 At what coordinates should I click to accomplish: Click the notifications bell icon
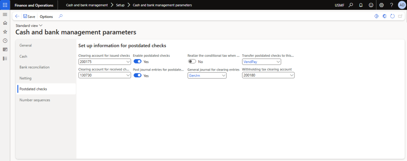(361, 5)
